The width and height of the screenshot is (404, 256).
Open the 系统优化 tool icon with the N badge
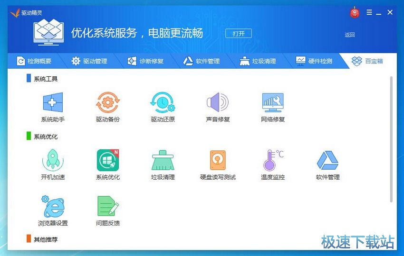point(108,160)
